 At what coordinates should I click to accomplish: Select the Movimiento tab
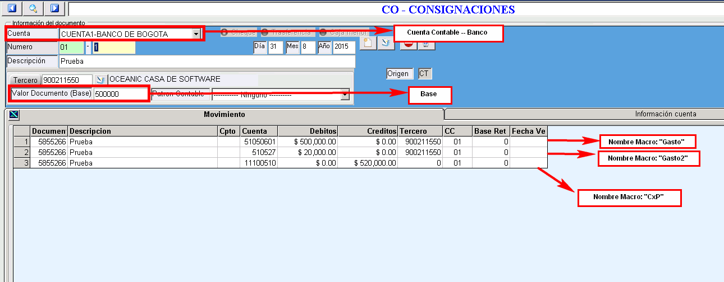(224, 114)
